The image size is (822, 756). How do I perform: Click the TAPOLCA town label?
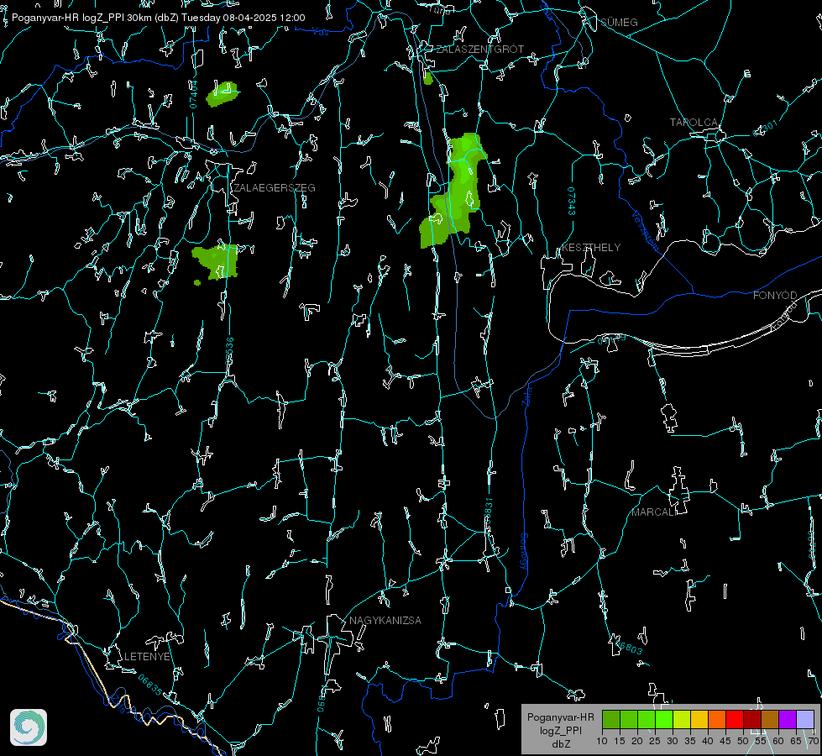(x=694, y=123)
